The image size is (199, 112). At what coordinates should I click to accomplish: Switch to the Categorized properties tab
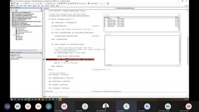point(19,57)
